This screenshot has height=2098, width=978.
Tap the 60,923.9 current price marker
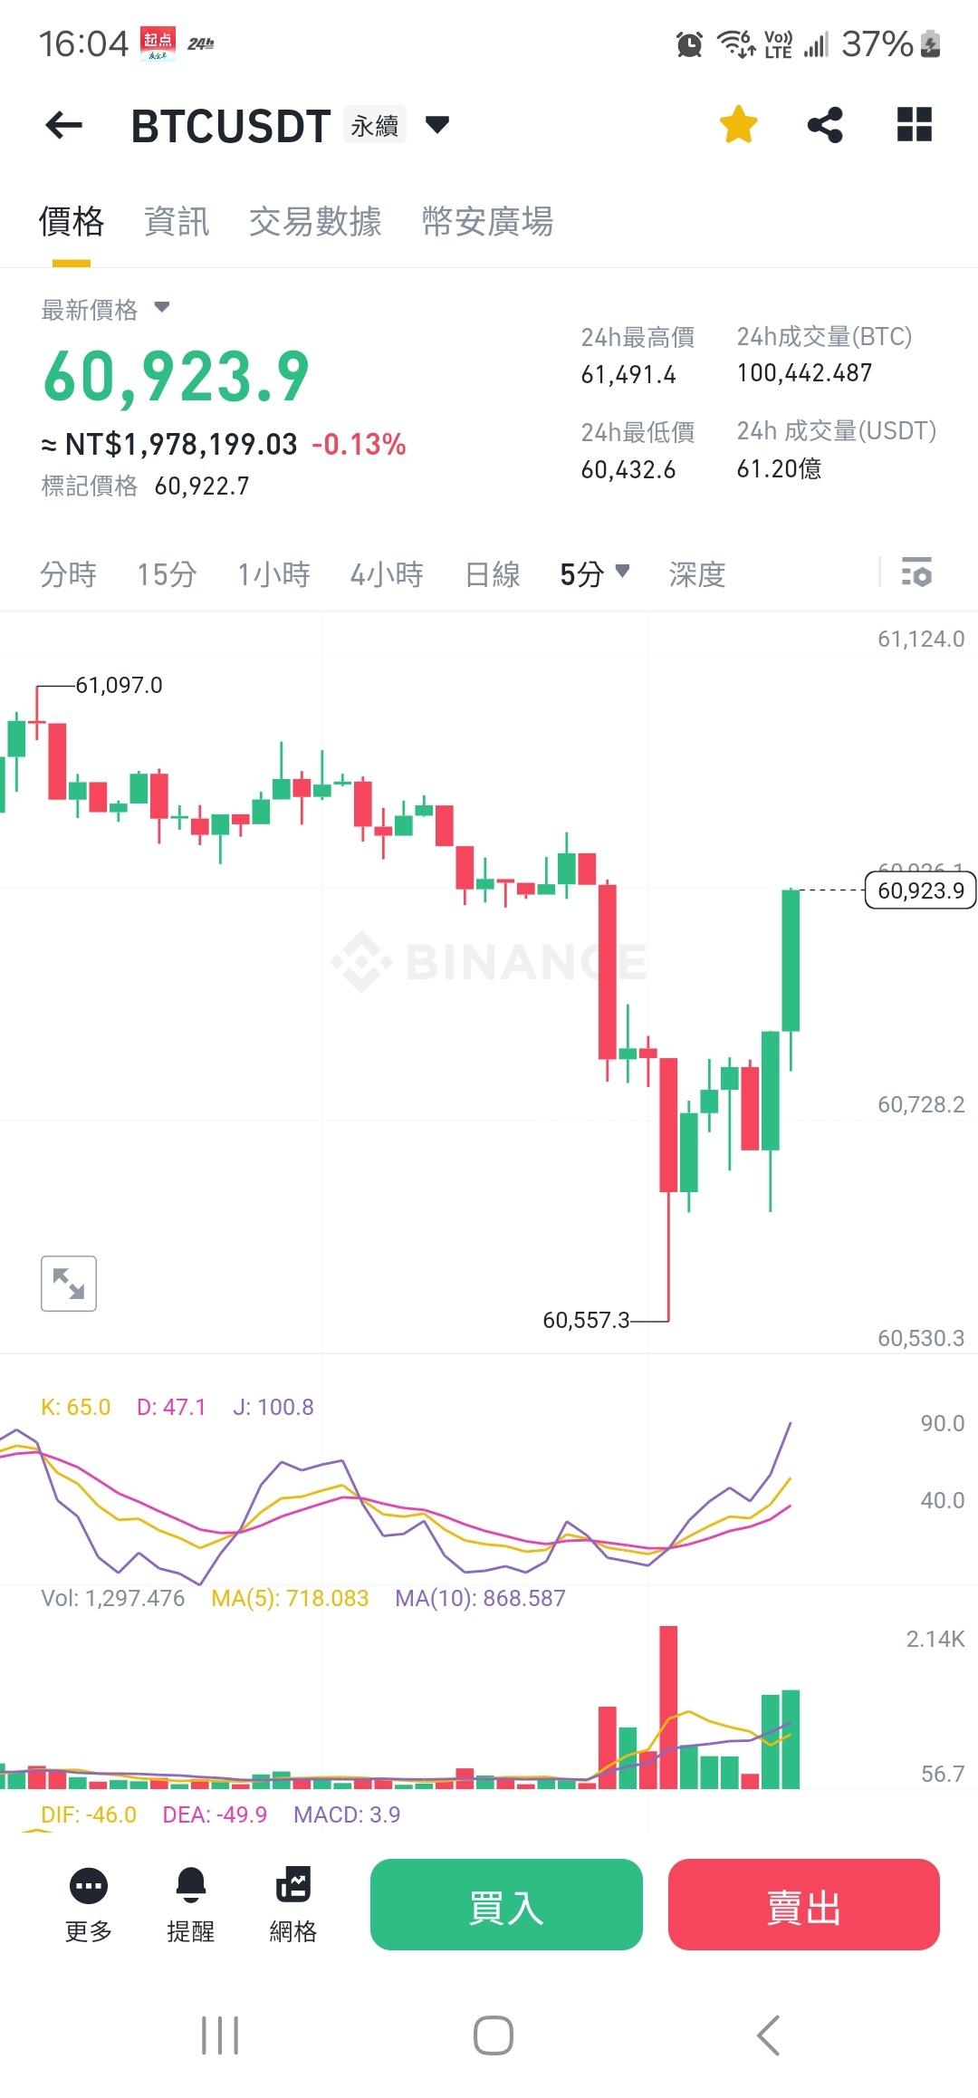pos(921,890)
